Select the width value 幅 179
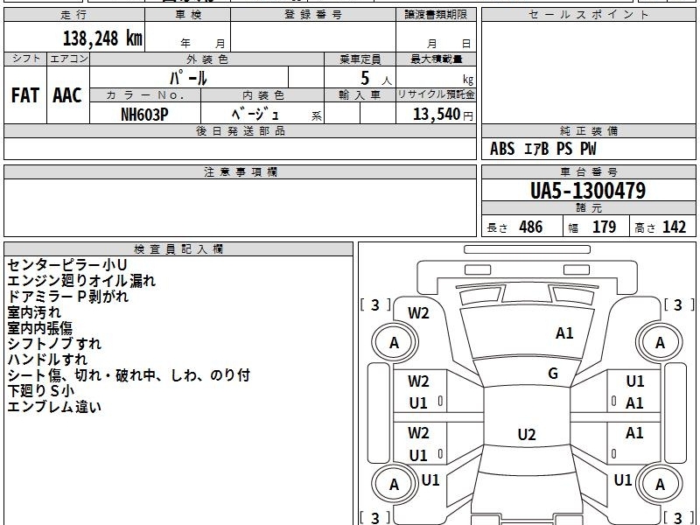This screenshot has width=700, height=525. point(592,227)
